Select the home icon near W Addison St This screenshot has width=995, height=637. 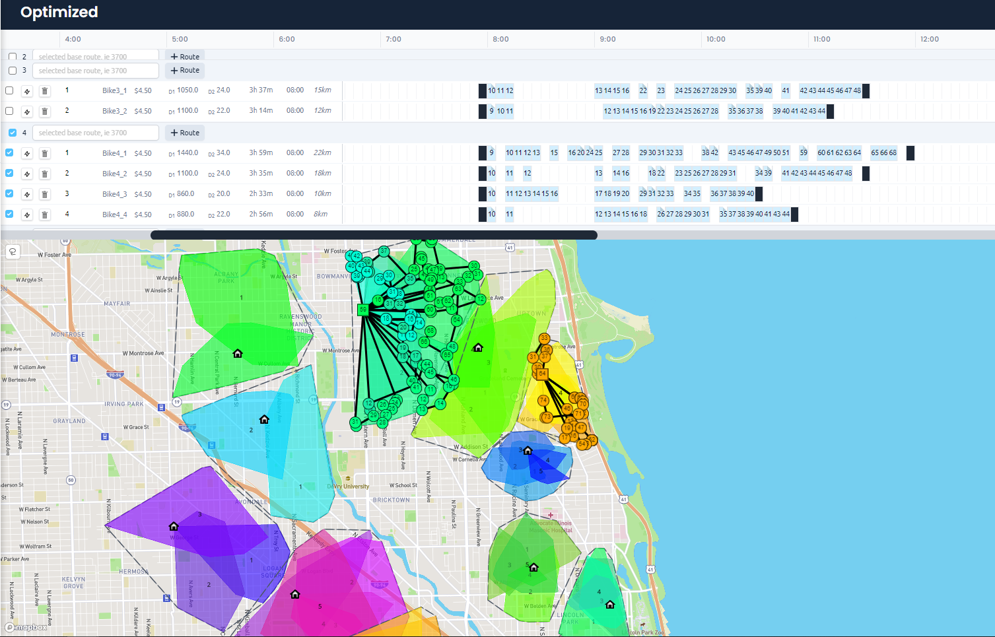click(528, 450)
